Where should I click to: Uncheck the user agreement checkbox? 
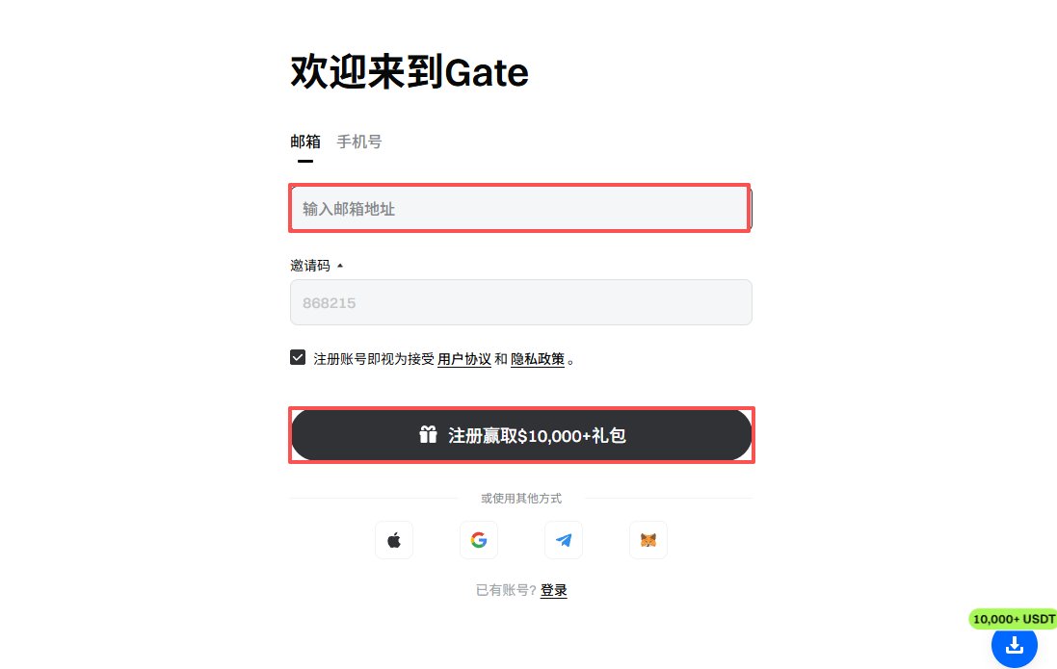[x=298, y=356]
